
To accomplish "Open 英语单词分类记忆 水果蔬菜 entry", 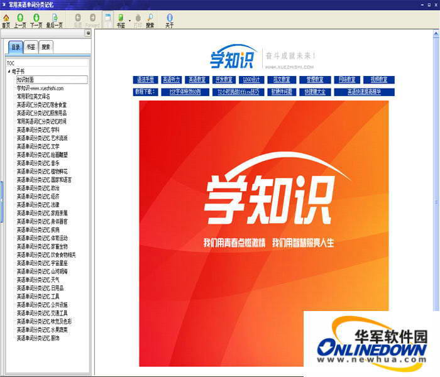I will (x=42, y=330).
